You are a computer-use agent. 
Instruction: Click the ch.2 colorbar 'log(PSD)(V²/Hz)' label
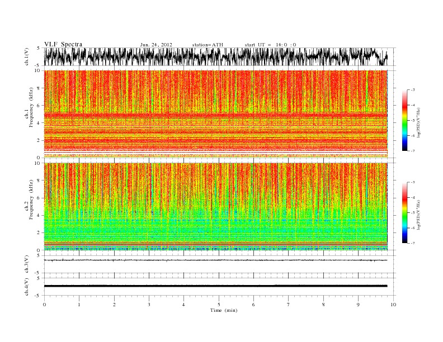pyautogui.click(x=418, y=215)
